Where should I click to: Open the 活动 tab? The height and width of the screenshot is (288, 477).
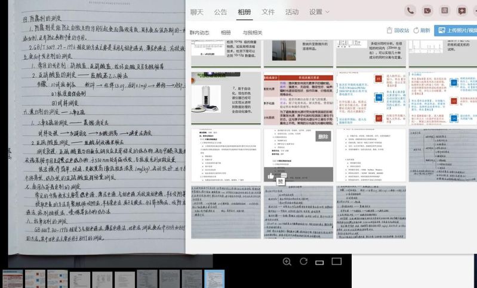pos(292,12)
